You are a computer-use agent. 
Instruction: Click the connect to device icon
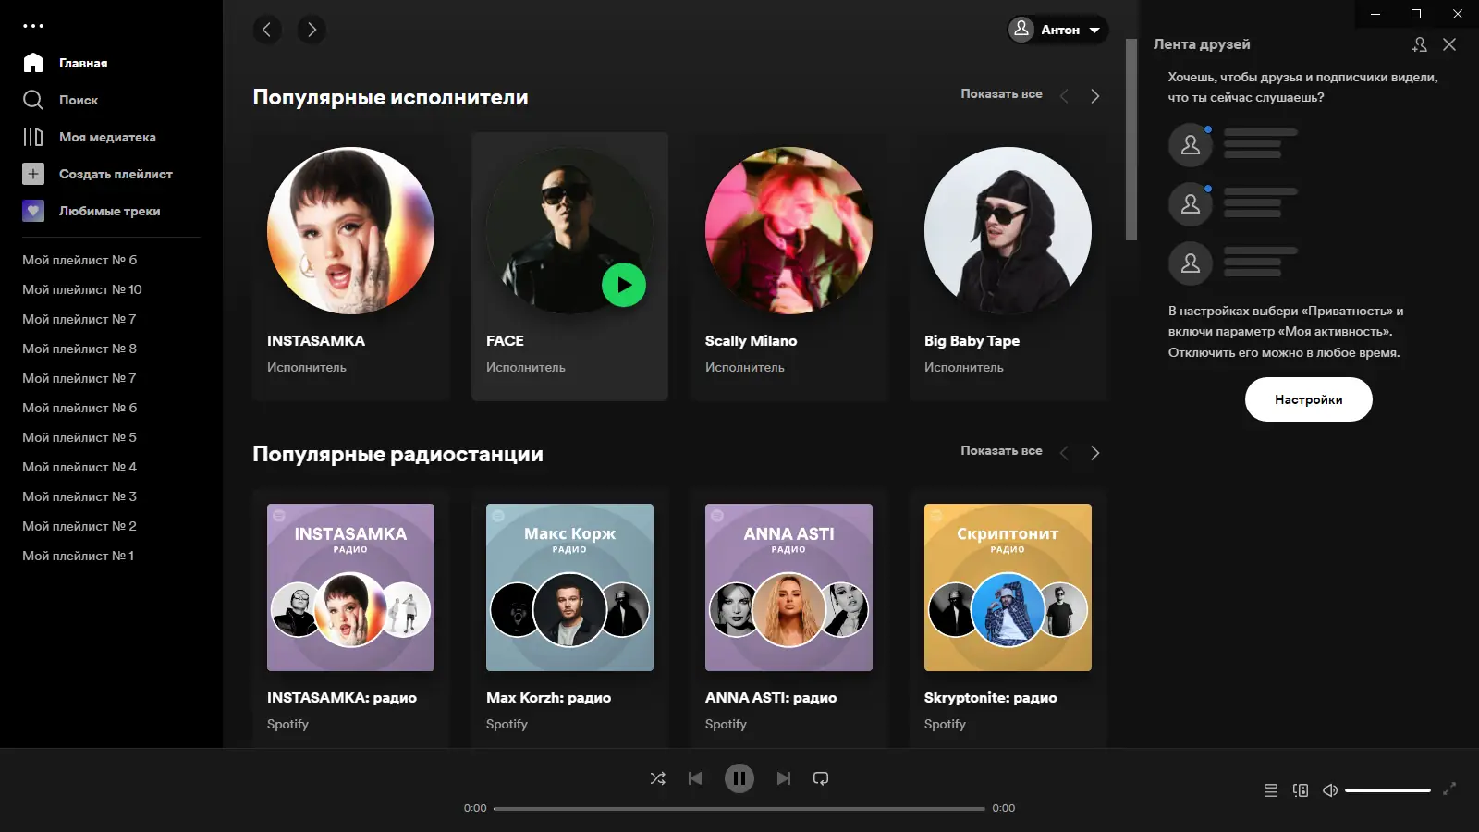(x=1300, y=790)
